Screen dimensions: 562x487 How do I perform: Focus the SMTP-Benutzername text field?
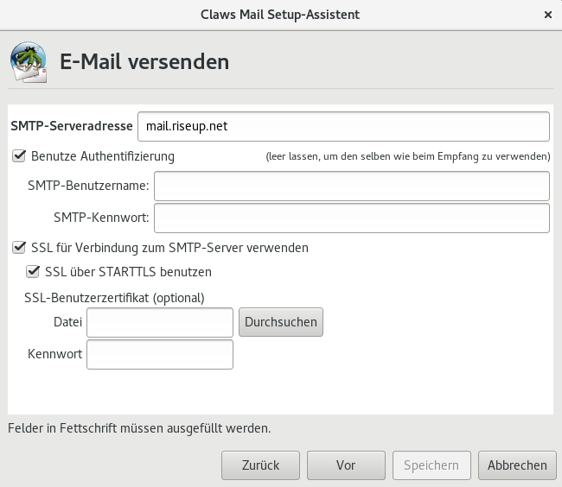pos(352,186)
